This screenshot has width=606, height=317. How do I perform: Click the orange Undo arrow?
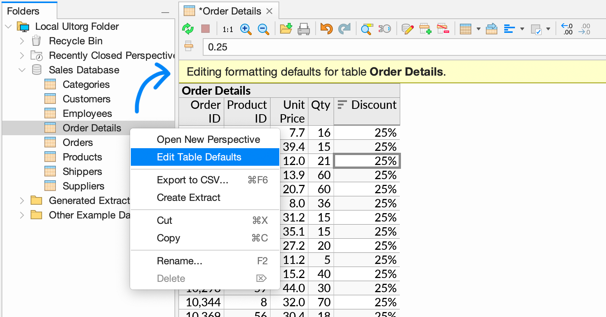326,29
